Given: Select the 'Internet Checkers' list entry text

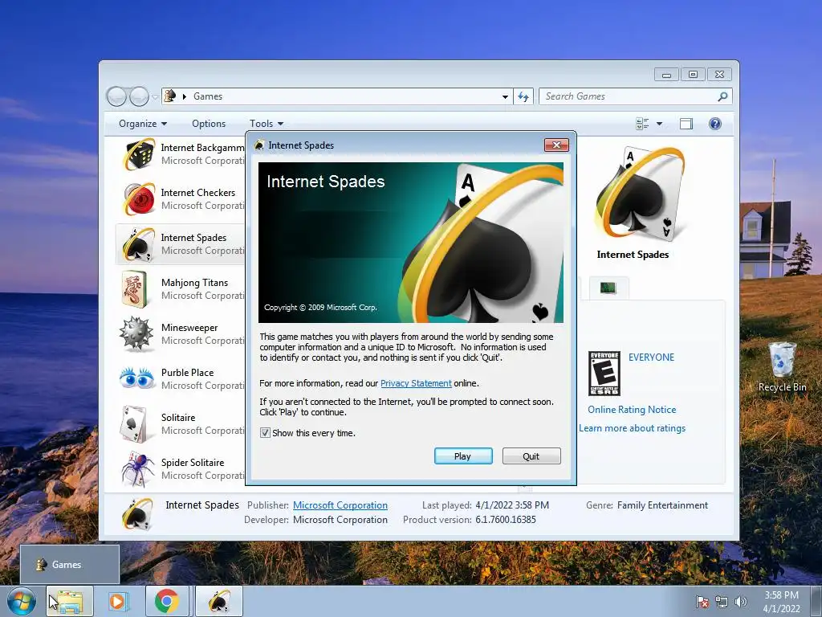Looking at the screenshot, I should [198, 193].
